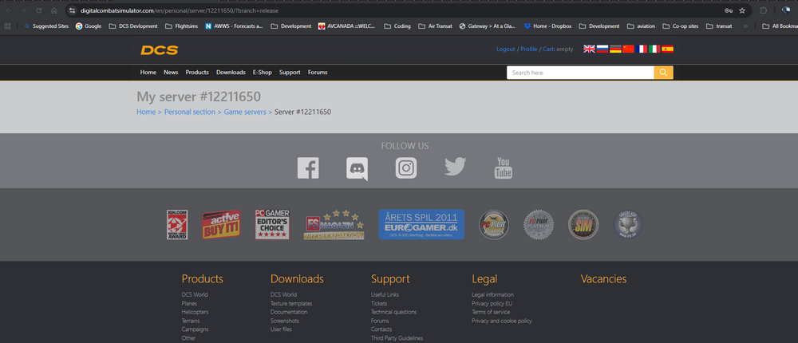Open the aviation bookmark folder
Image resolution: width=798 pixels, height=343 pixels.
[x=642, y=26]
